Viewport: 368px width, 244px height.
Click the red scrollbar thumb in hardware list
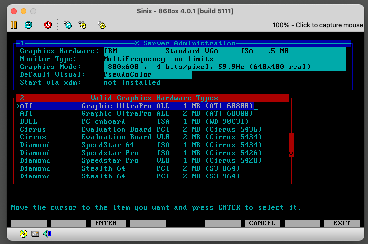[x=291, y=142]
